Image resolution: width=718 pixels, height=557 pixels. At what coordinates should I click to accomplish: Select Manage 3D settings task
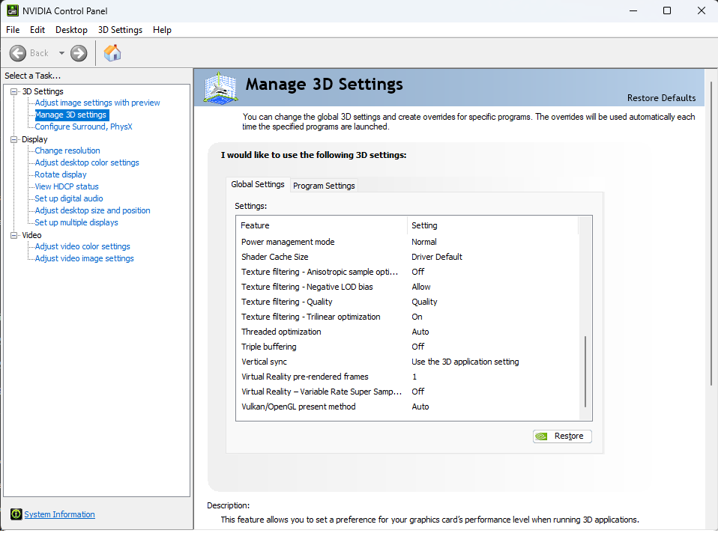coord(71,115)
